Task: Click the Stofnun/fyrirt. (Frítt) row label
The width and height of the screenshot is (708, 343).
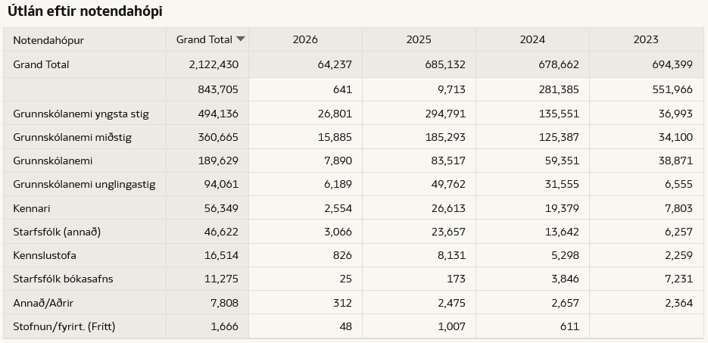Action: pos(64,326)
